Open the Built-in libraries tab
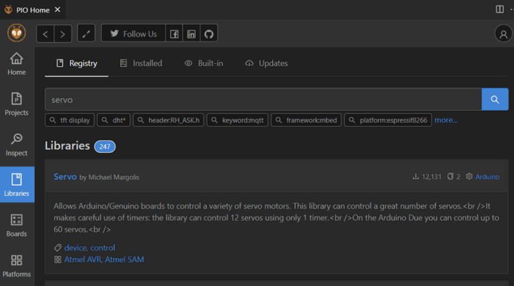 tap(203, 63)
